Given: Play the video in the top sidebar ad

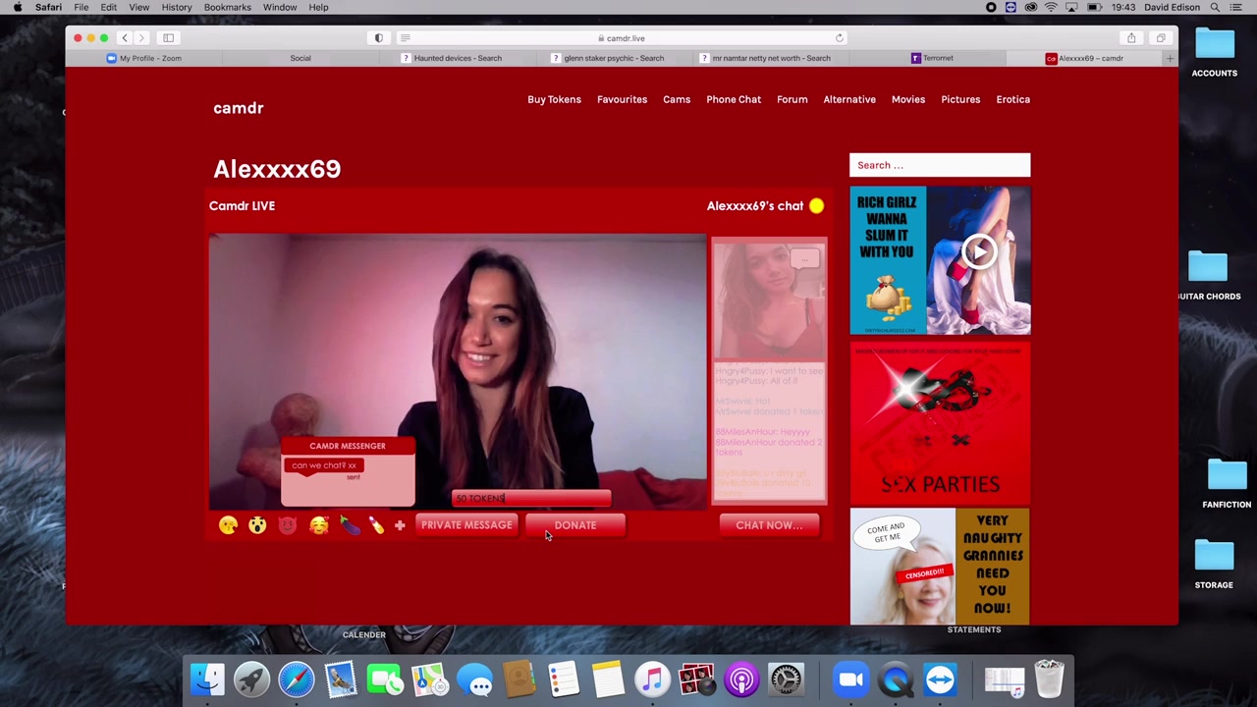Looking at the screenshot, I should [978, 252].
